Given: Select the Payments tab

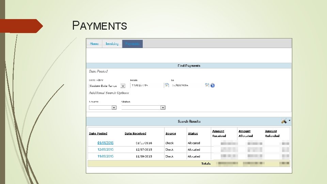Looking at the screenshot, I should (133, 44).
